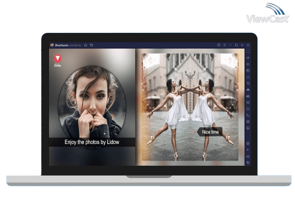The width and height of the screenshot is (295, 203).
Task: Open the settings gear in the sidebar
Action: coord(248,144)
